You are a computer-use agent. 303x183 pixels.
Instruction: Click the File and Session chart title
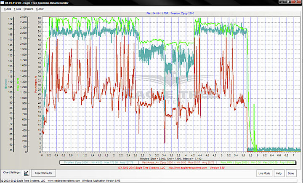(170, 13)
